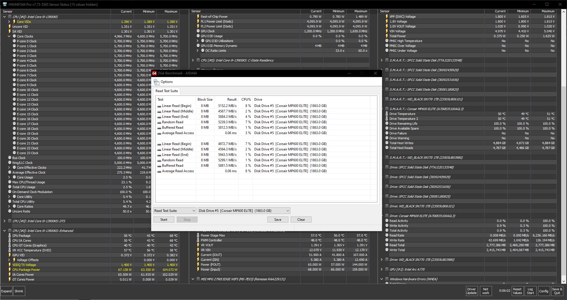
Task: Collapse the Core Clocks tree group
Action: (x=9, y=36)
